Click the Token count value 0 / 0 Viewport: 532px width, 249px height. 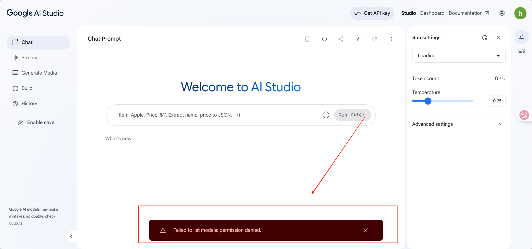coord(500,78)
